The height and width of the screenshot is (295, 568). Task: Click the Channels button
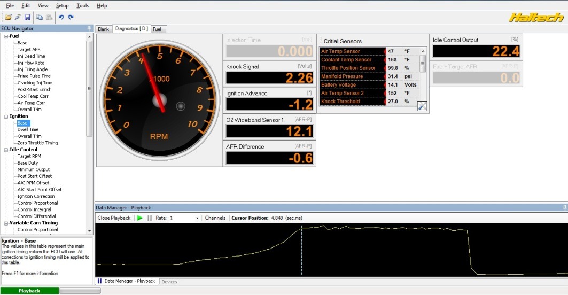coord(215,218)
